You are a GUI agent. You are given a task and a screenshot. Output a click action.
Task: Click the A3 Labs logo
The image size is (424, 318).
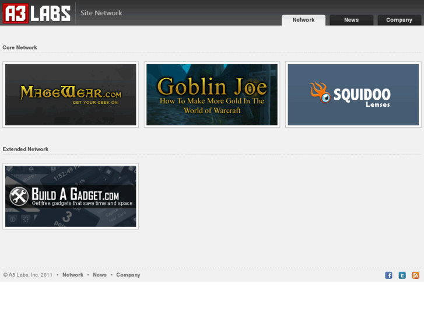click(37, 13)
